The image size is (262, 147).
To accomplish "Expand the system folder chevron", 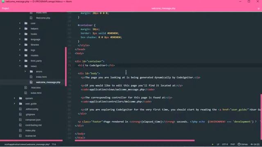I will [x=14, y=98].
